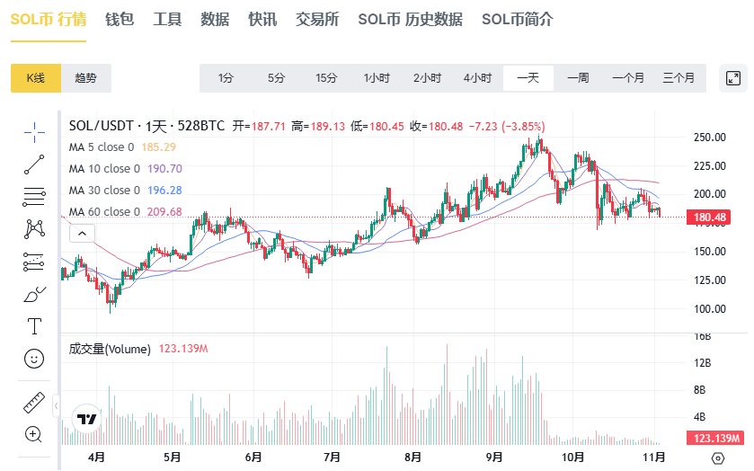Viewport: 754px width, 471px height.
Task: Open the SOL币 历史数据 tab
Action: pyautogui.click(x=410, y=19)
